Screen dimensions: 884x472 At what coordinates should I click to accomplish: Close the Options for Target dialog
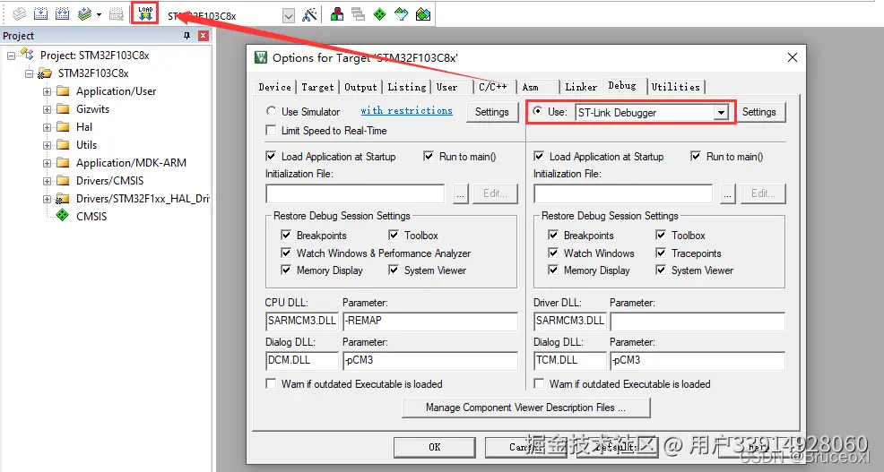coord(793,57)
